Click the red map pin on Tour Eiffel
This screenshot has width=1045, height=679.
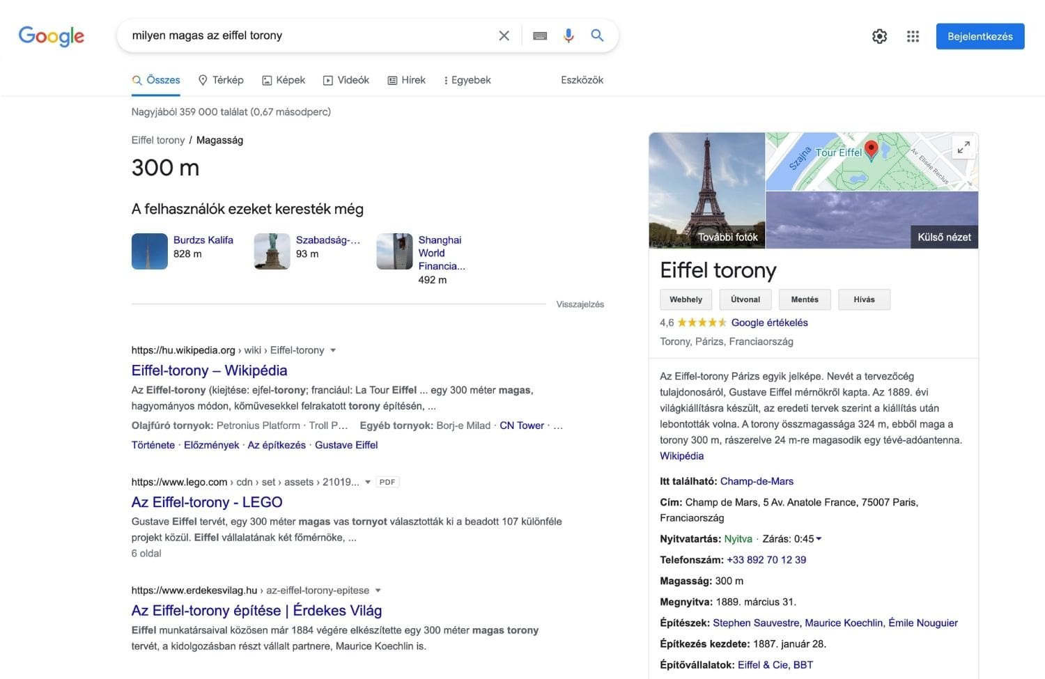click(x=871, y=150)
